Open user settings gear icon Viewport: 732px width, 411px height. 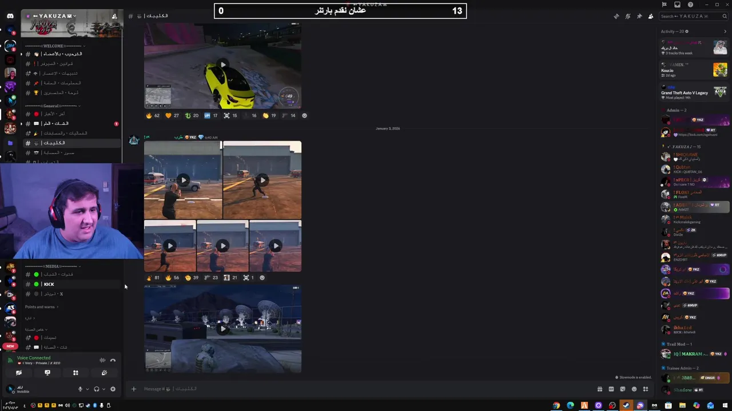(x=113, y=389)
